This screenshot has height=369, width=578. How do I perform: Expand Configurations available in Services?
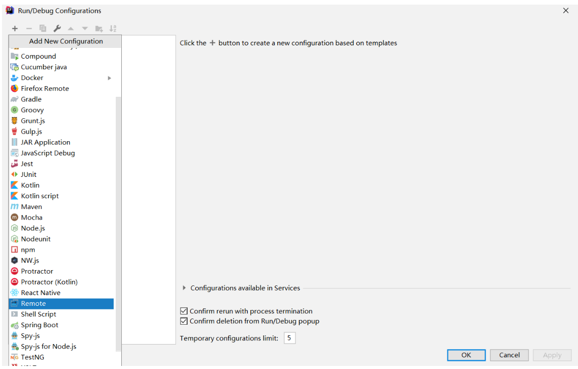(x=184, y=288)
